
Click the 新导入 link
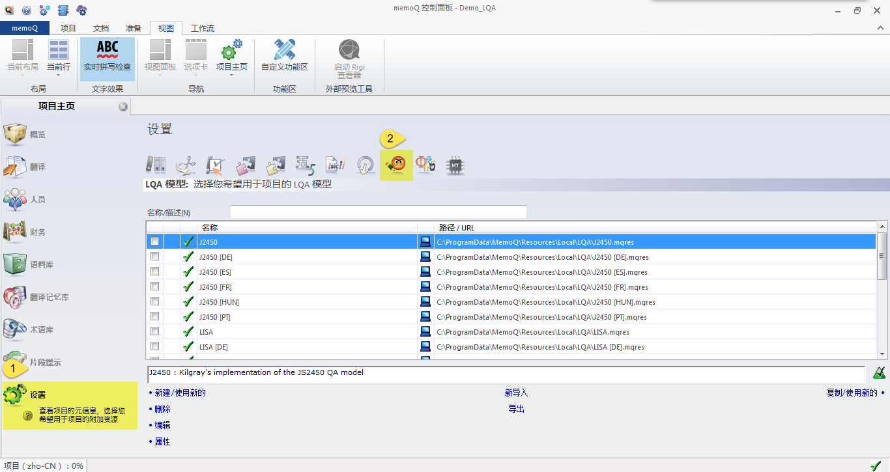click(517, 393)
